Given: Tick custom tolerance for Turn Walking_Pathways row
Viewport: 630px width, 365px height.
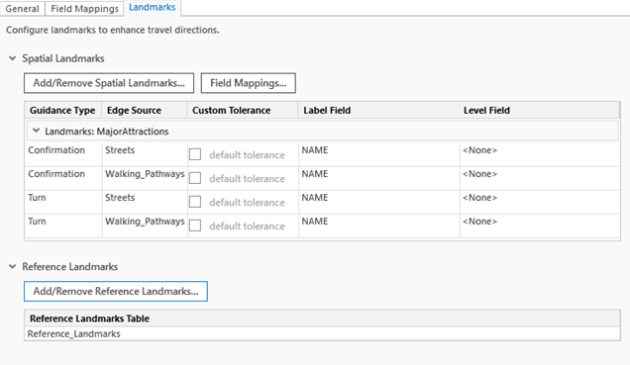Looking at the screenshot, I should (195, 226).
